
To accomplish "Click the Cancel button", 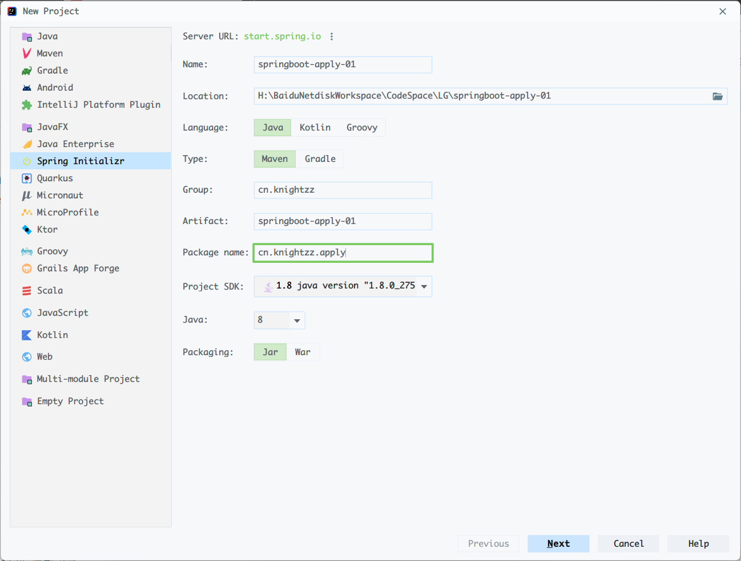I will (x=629, y=544).
